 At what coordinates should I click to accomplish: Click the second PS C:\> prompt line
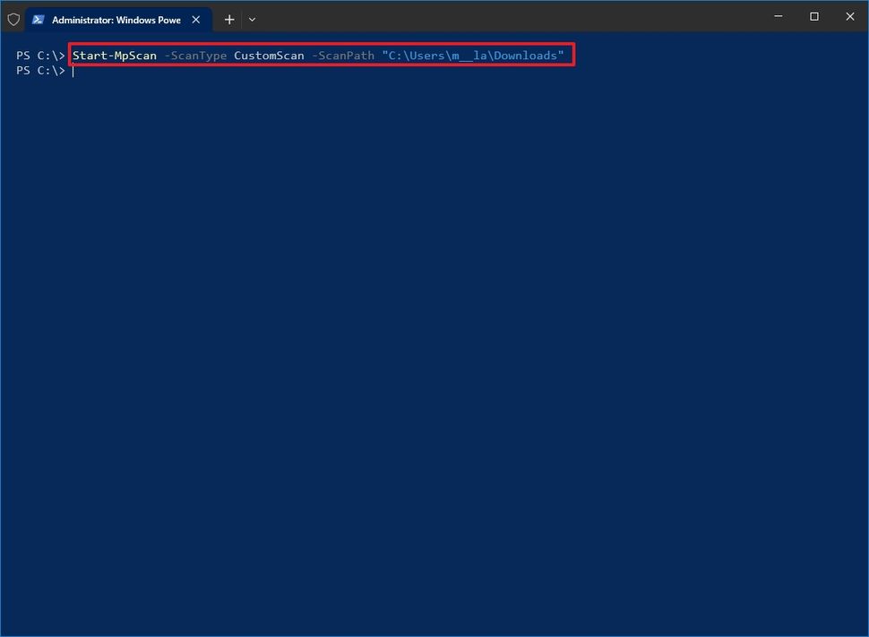pyautogui.click(x=40, y=71)
